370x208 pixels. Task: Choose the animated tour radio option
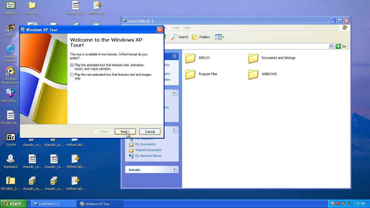(x=72, y=65)
